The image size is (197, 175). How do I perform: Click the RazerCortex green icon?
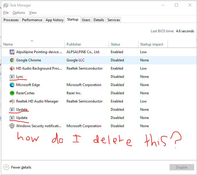click(x=12, y=93)
